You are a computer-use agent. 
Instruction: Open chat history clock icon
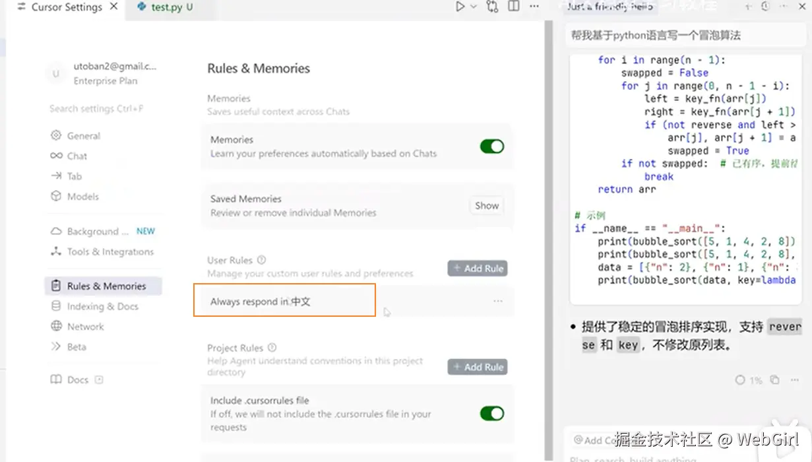point(765,7)
